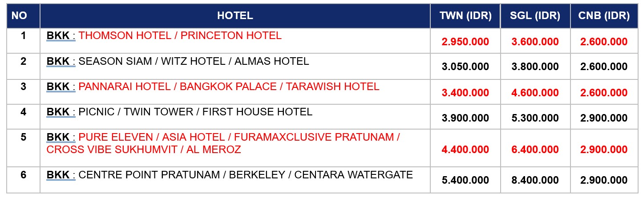The width and height of the screenshot is (643, 197).
Task: Select the SGL (IDR) column header
Action: pyautogui.click(x=535, y=16)
